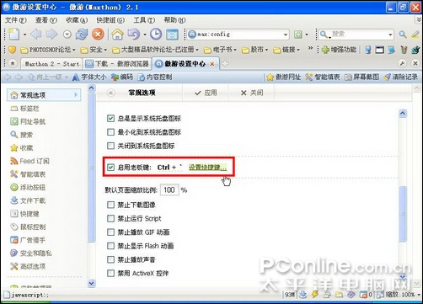Open the favorites shield icon
The width and height of the screenshot is (423, 304).
(12, 50)
